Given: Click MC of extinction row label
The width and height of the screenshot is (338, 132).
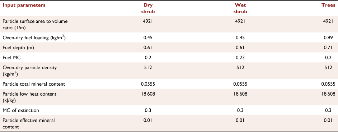Looking at the screenshot, I should pyautogui.click(x=21, y=110).
